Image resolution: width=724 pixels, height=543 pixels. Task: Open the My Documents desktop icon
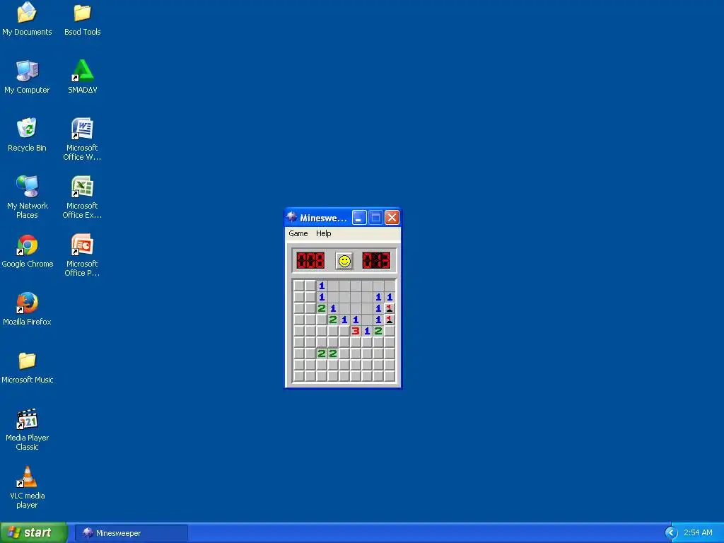27,18
